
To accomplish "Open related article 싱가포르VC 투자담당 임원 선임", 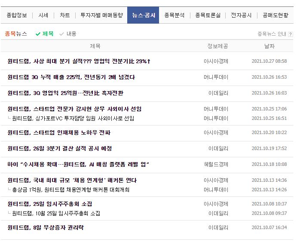I will tap(73, 119).
